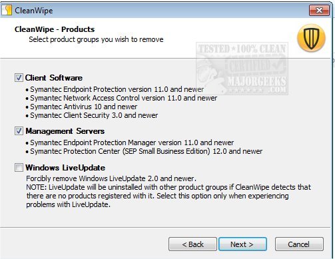Screen dimensions: 335x259
Task: Select the Windows LiveUpdate label text
Action: 65,168
